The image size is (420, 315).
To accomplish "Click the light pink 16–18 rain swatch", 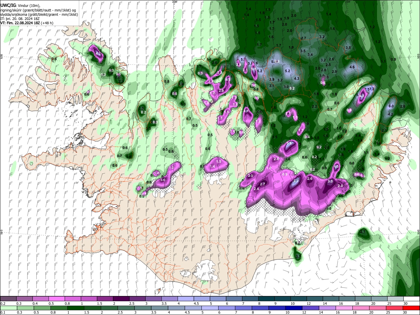I will [344, 308].
